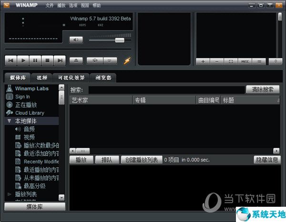The height and width of the screenshot is (222, 286).
Task: Start playback with the Play button
Action: [23, 61]
